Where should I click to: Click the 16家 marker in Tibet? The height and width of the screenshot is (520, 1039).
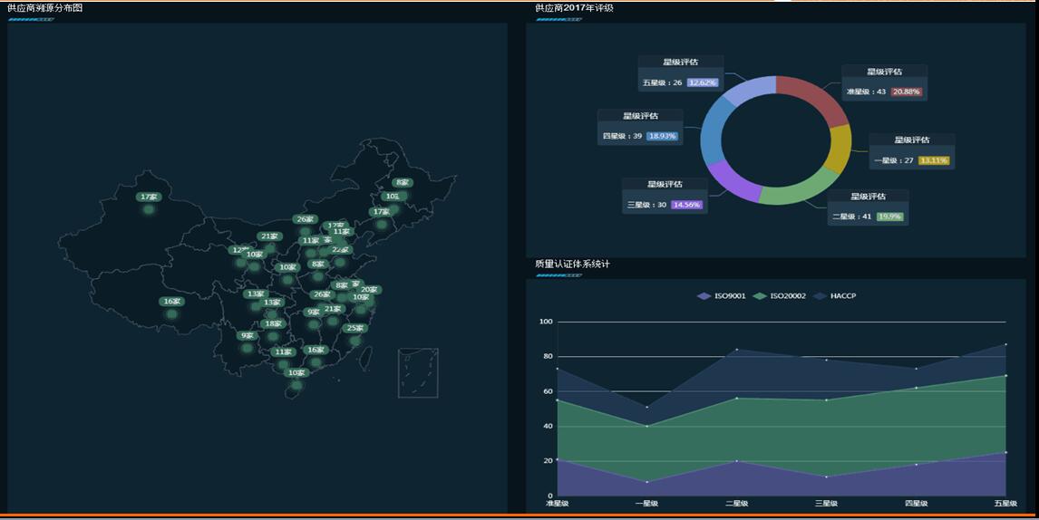click(x=170, y=302)
